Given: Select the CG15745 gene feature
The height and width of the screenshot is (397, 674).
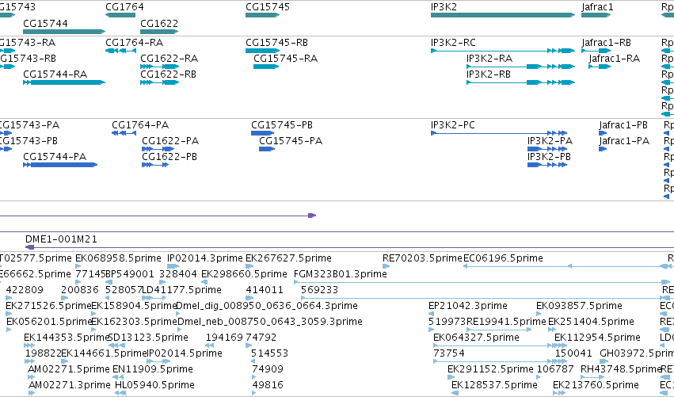Looking at the screenshot, I should click(x=263, y=15).
